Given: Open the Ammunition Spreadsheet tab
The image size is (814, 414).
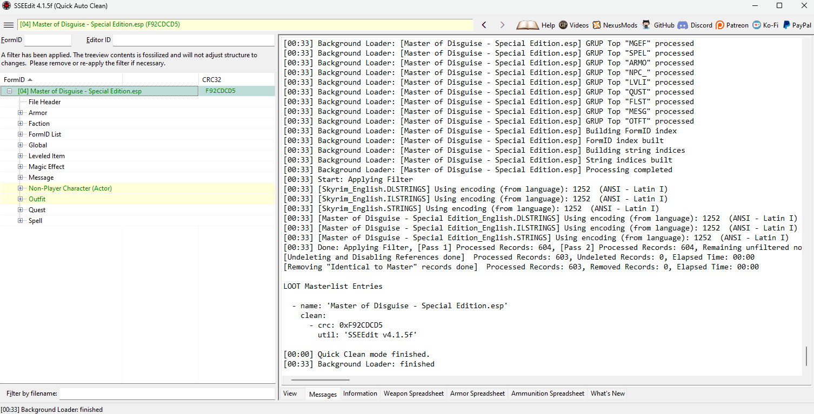Looking at the screenshot, I should coord(548,393).
